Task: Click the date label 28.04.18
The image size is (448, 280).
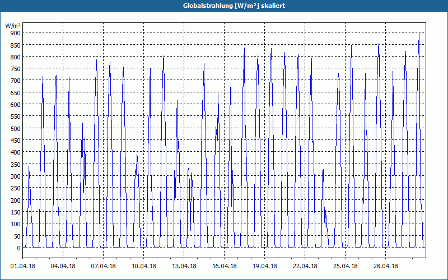Action: click(385, 267)
